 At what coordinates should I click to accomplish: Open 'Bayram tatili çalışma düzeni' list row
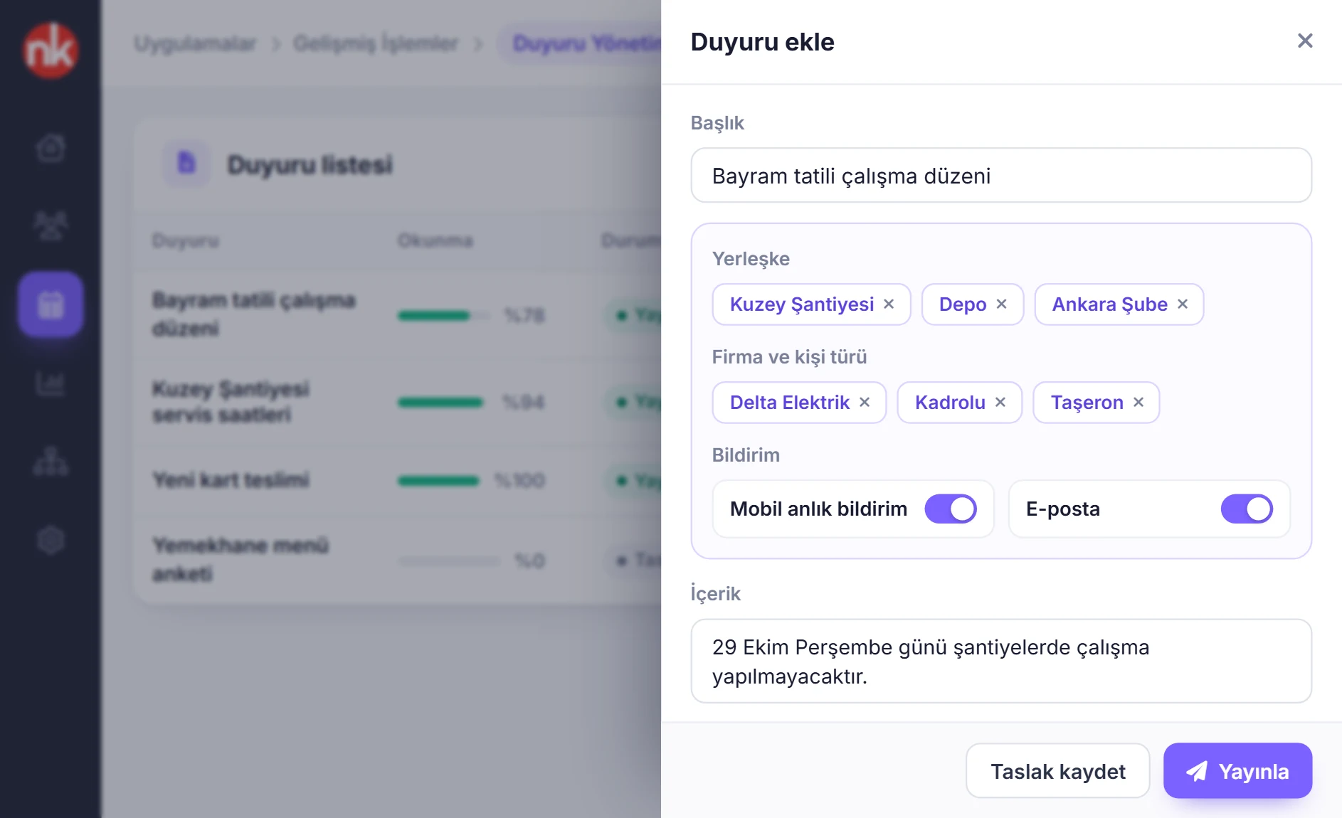tap(398, 314)
